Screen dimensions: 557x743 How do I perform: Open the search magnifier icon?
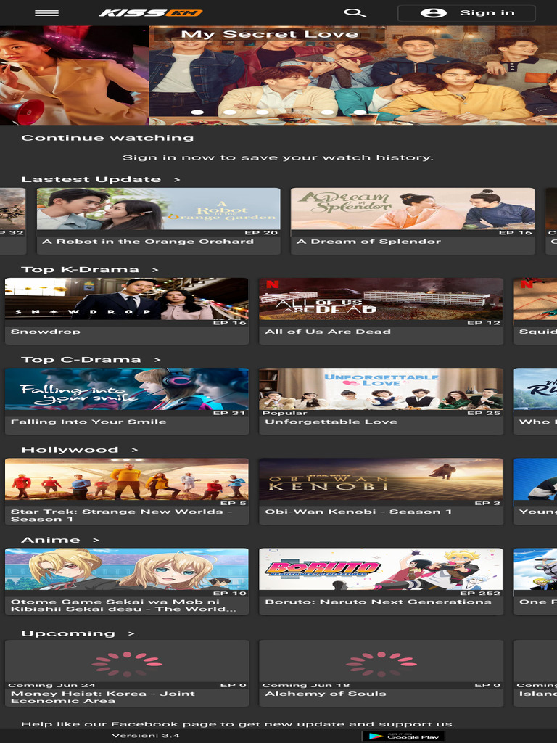point(354,13)
